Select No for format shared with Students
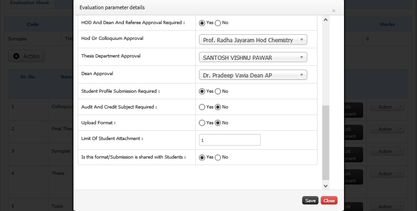Viewport: 417px width, 211px height. click(218, 157)
